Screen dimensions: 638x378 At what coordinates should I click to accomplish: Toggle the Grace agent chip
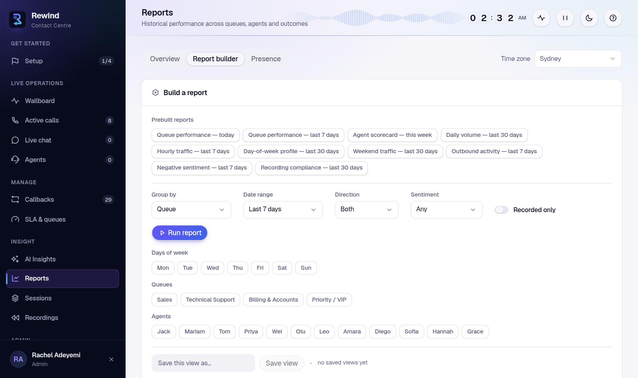tap(475, 331)
